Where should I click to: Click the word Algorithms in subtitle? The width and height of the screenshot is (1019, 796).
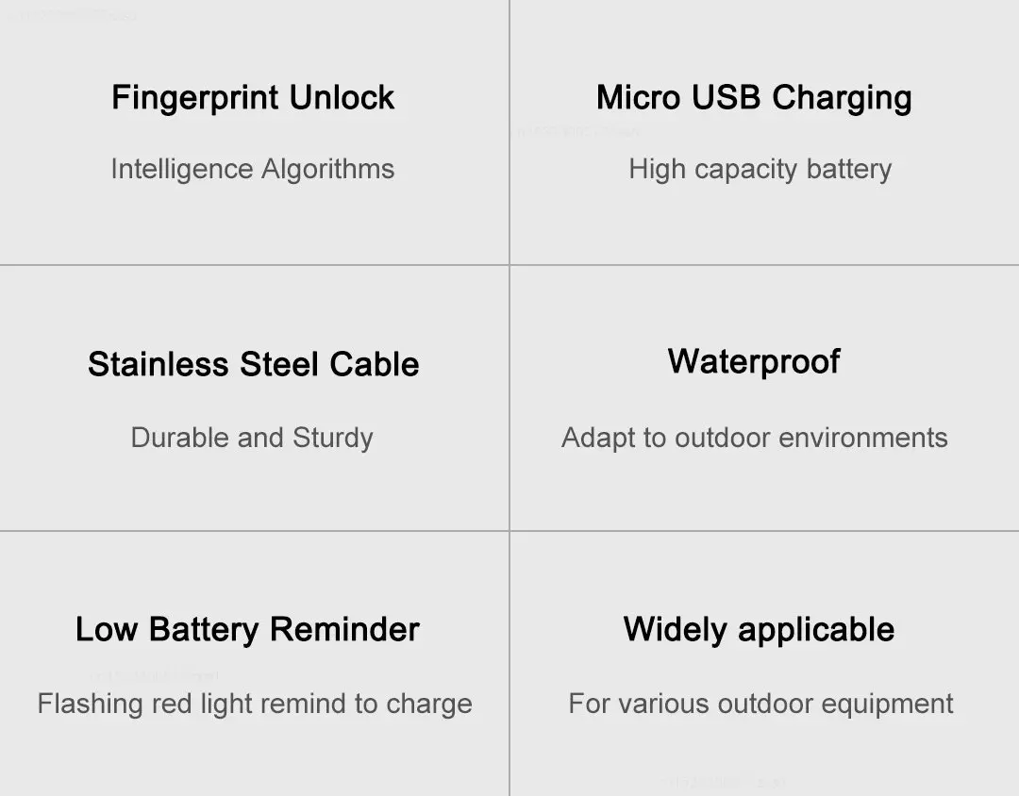[328, 170]
